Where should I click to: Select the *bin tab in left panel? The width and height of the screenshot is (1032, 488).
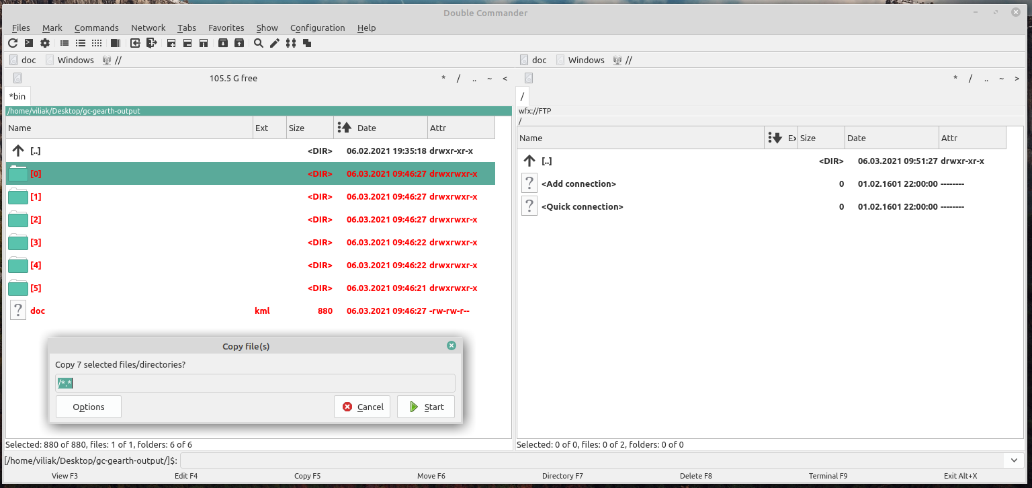coord(17,96)
